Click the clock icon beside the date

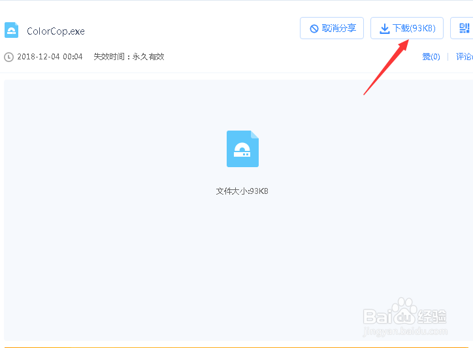(x=8, y=57)
